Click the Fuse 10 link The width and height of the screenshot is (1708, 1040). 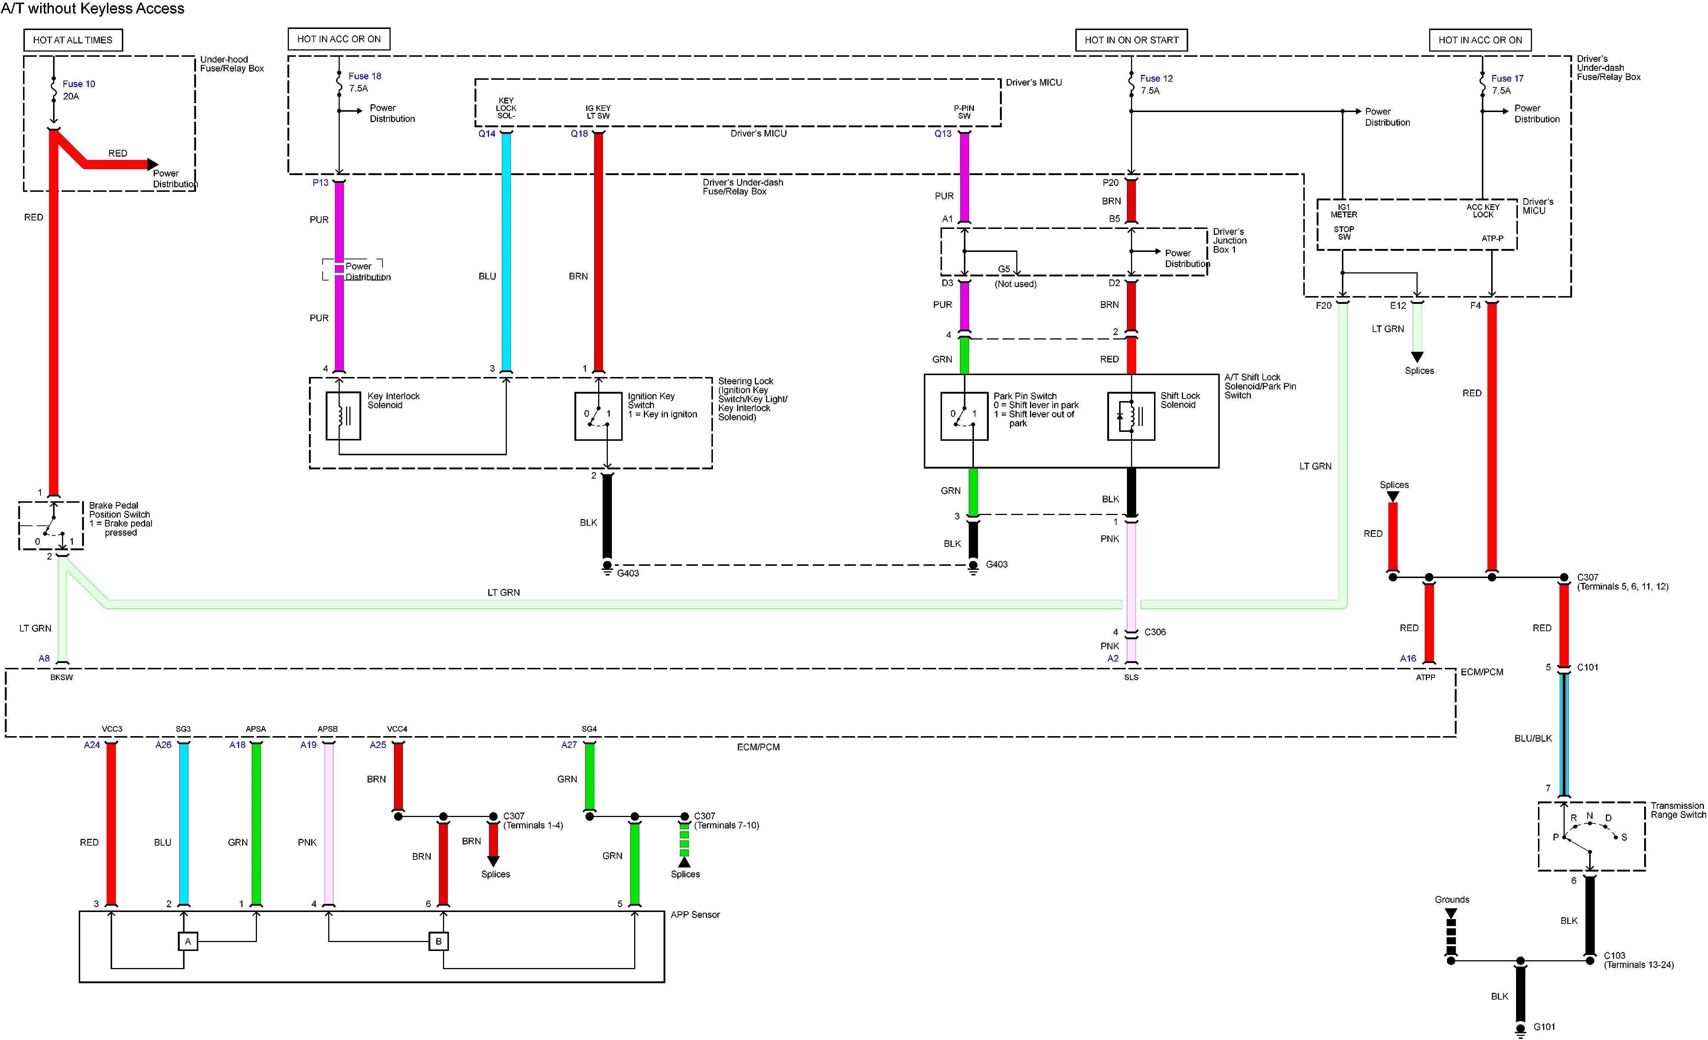(x=78, y=84)
